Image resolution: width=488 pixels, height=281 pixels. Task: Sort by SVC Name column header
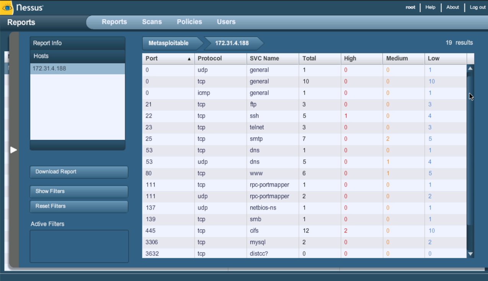(273, 59)
